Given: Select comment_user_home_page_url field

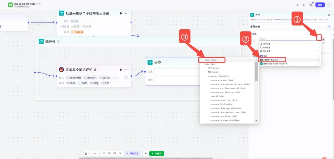Looking at the screenshot, I should click(x=228, y=88).
